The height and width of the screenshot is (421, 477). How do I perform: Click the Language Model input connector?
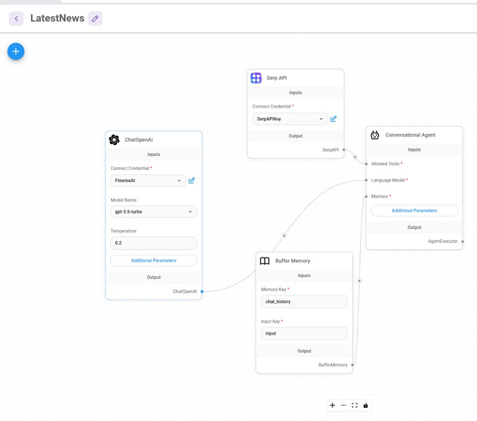pos(366,180)
